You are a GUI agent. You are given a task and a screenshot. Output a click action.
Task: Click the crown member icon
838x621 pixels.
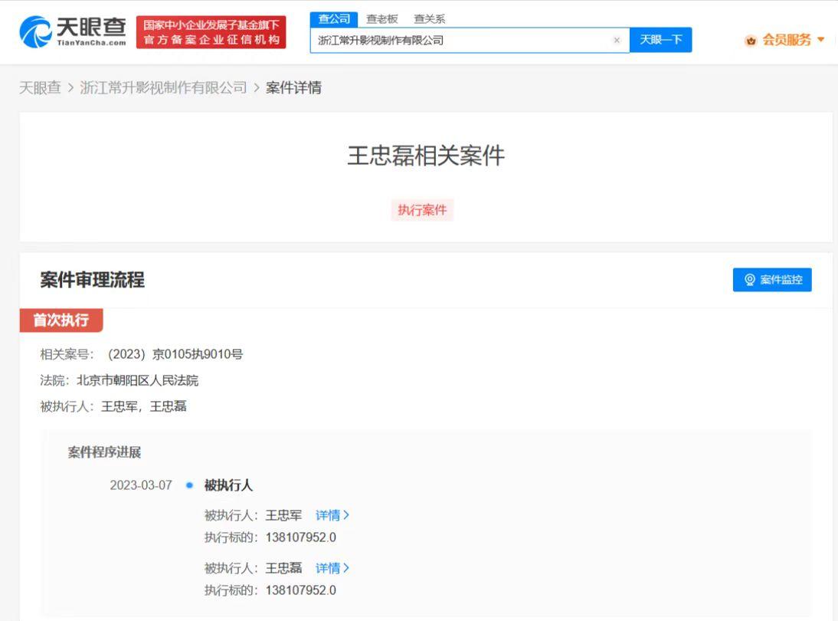point(751,41)
